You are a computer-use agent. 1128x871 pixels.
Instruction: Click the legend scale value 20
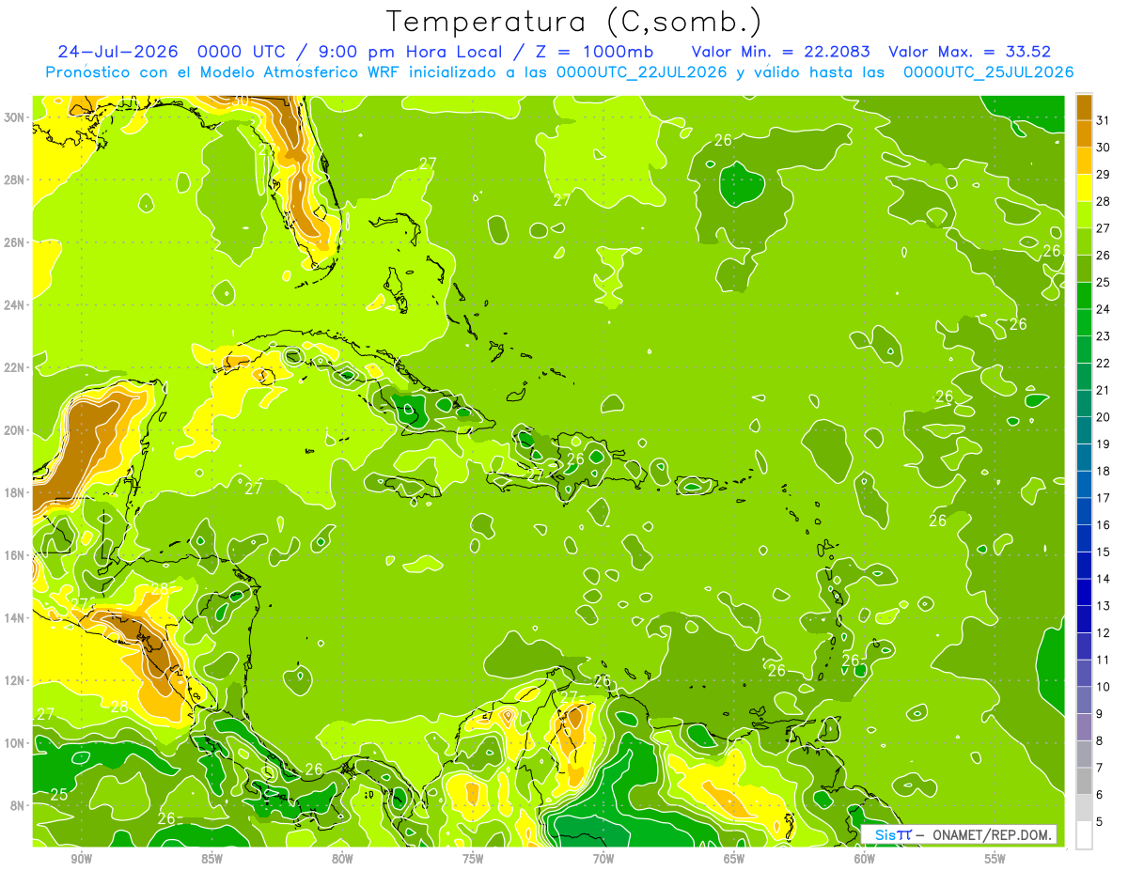tap(1104, 416)
